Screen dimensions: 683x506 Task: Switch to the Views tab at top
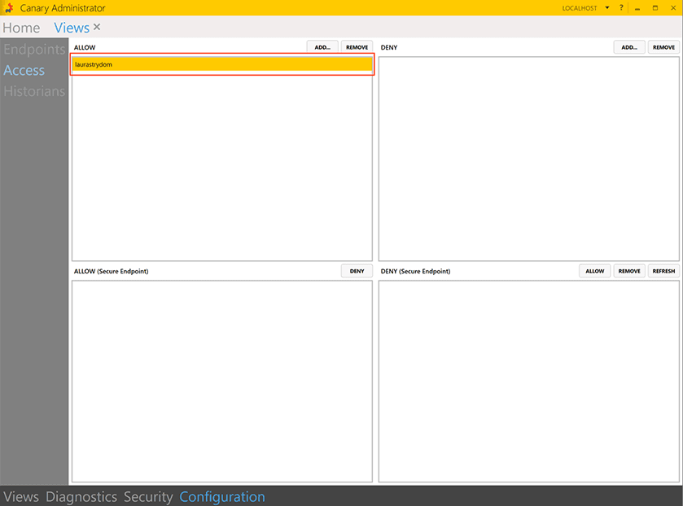pyautogui.click(x=72, y=28)
